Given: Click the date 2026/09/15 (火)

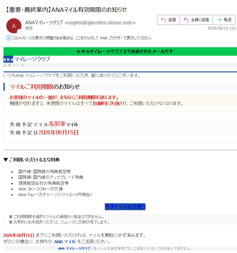Looking at the screenshot, I should (x=222, y=28).
